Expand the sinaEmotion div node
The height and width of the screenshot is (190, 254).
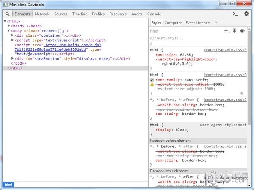click(x=13, y=59)
